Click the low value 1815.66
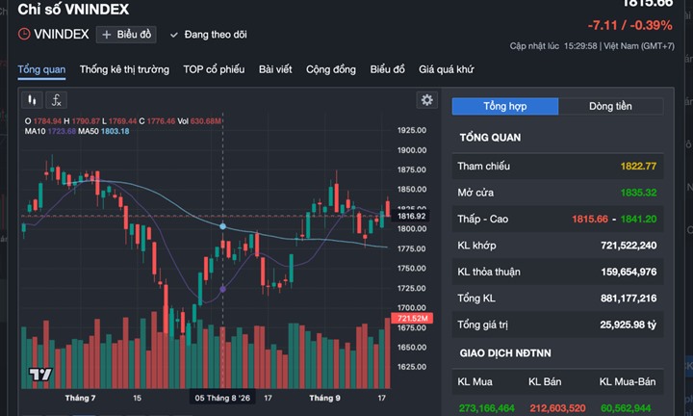 (x=590, y=219)
